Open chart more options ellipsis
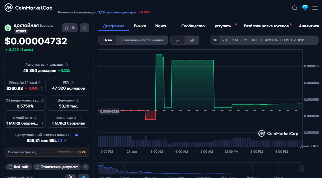The width and height of the screenshot is (322, 178). point(313,40)
